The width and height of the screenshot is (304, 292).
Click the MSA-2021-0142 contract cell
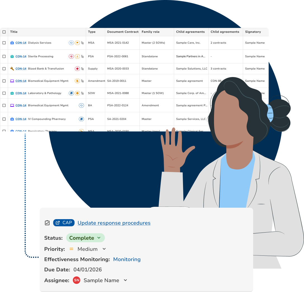(x=118, y=43)
